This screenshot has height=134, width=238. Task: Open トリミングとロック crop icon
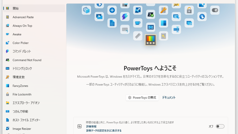tap(7, 68)
